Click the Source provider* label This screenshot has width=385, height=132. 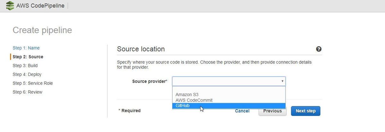coord(150,81)
